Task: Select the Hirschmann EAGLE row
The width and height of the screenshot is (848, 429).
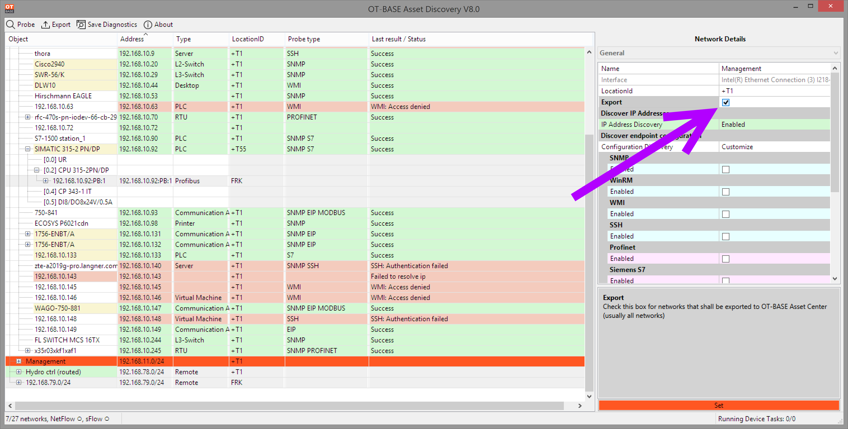Action: (x=295, y=96)
